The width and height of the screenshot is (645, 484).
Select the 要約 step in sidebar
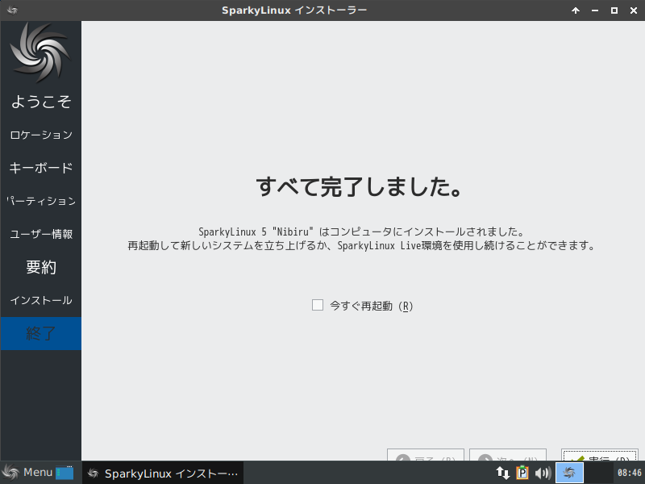(41, 267)
